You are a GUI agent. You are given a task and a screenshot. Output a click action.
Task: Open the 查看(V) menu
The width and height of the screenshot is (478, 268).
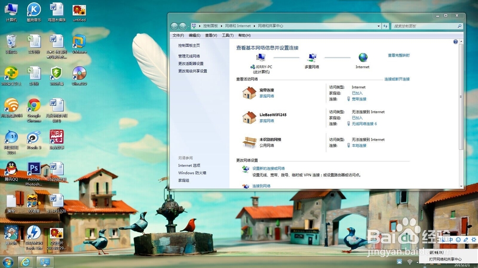[x=211, y=36]
